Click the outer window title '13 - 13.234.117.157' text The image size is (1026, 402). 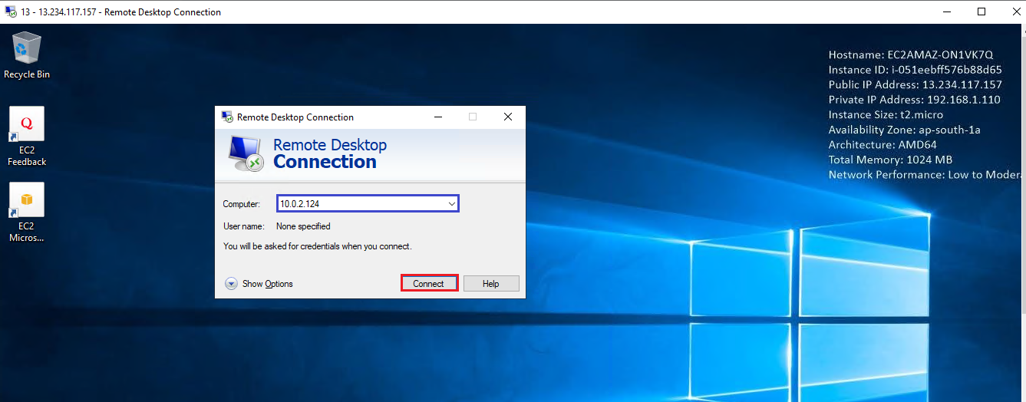120,12
